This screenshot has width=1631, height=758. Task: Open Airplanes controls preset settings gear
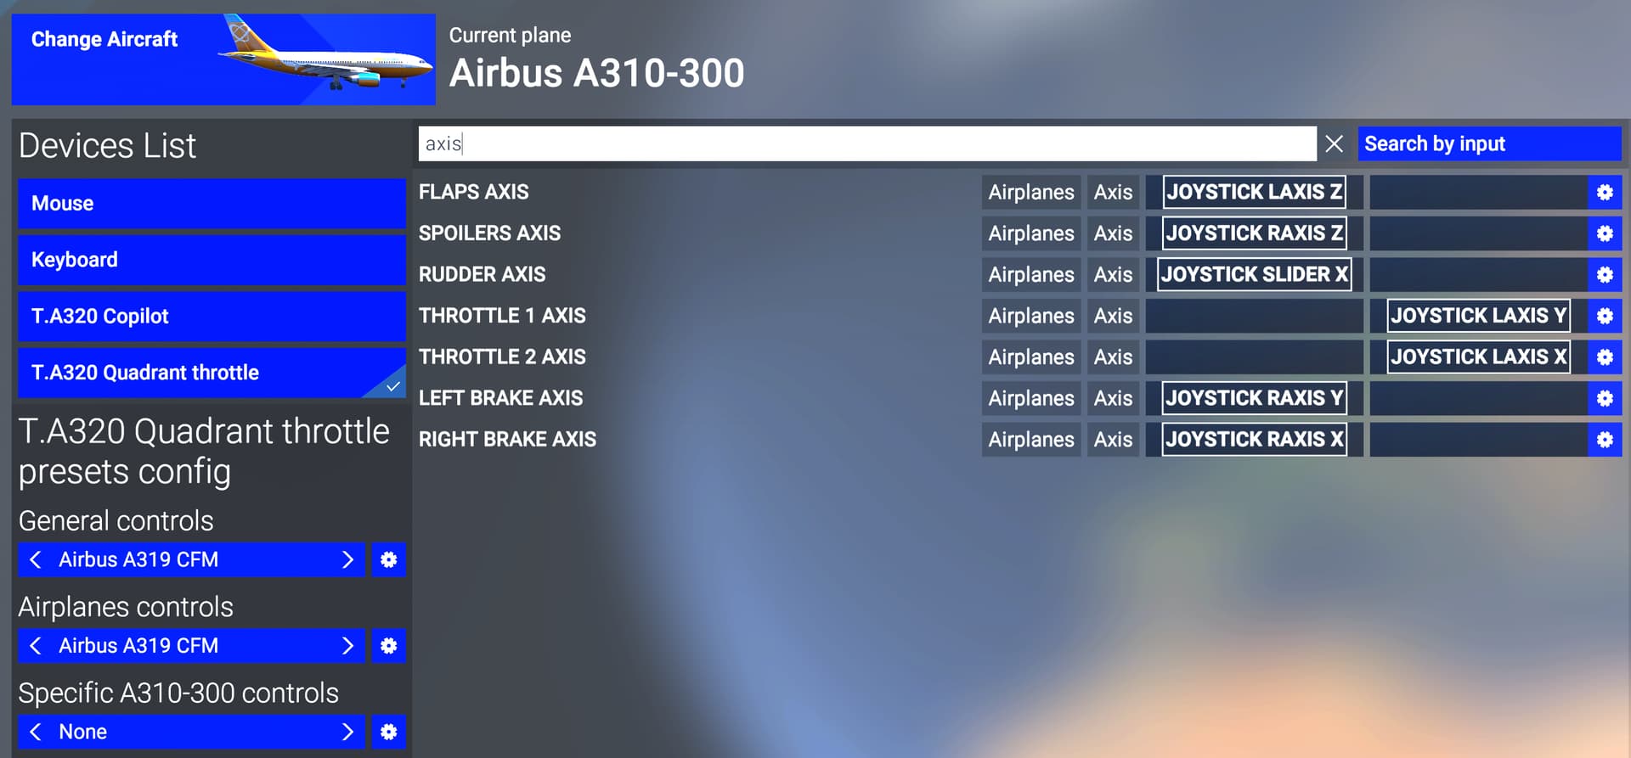point(388,646)
